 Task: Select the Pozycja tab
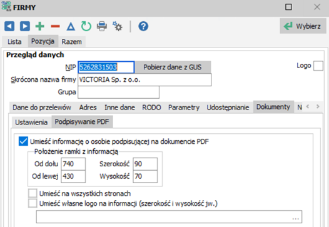pos(43,41)
